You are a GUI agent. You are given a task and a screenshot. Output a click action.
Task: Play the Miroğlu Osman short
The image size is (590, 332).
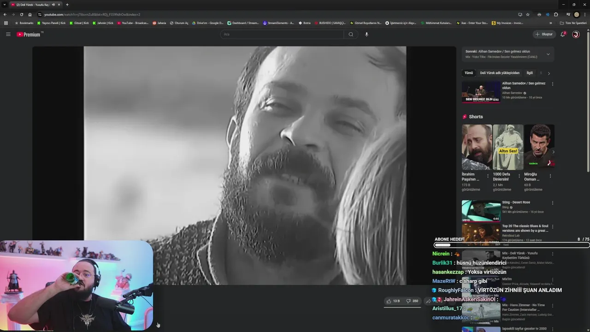point(539,147)
